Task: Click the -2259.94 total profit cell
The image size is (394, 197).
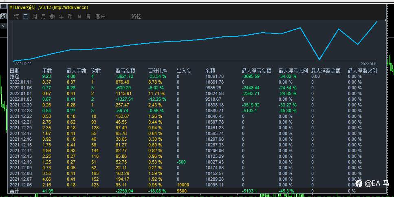Action: coord(124,191)
